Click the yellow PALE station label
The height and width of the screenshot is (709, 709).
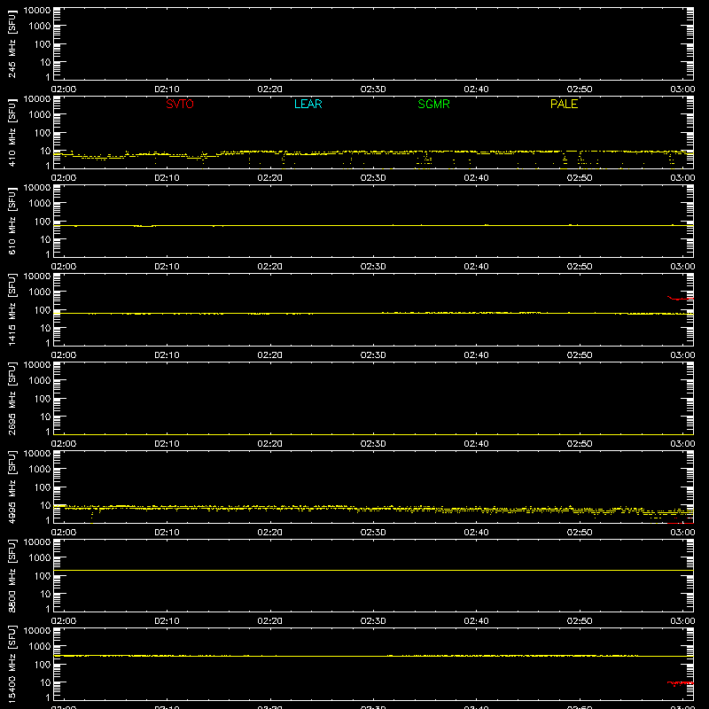[x=564, y=104]
